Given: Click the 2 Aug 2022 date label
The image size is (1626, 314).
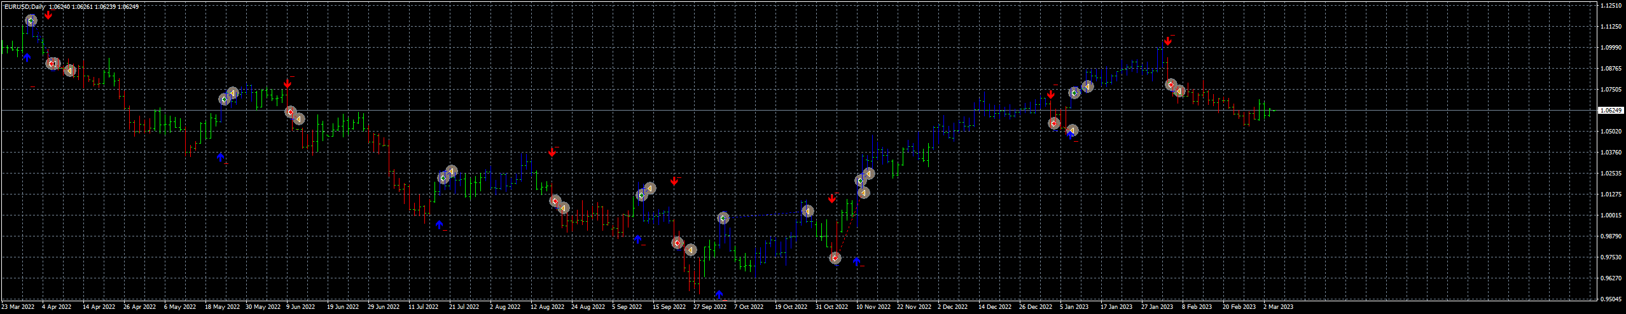Looking at the screenshot, I should tap(505, 307).
